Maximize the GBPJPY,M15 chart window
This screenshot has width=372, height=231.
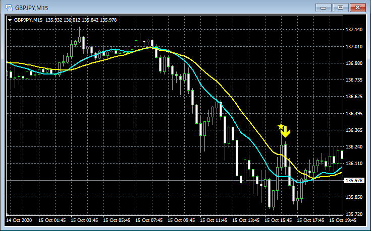coord(340,8)
